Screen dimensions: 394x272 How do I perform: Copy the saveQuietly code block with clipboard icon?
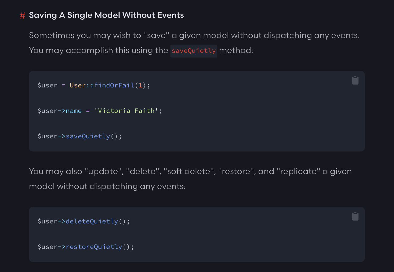355,81
